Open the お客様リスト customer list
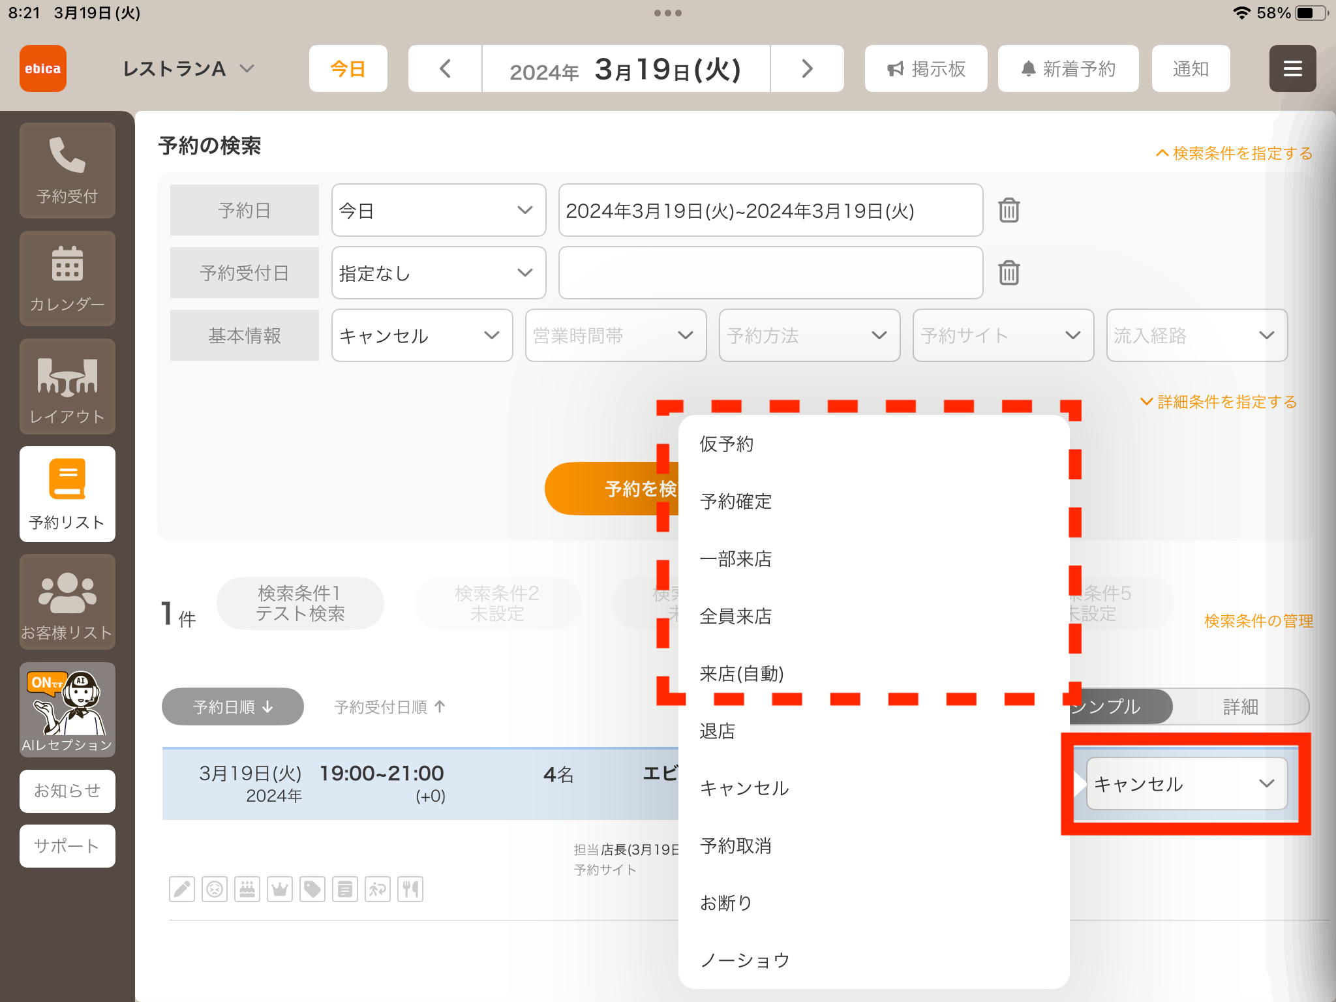The height and width of the screenshot is (1002, 1336). coord(67,601)
